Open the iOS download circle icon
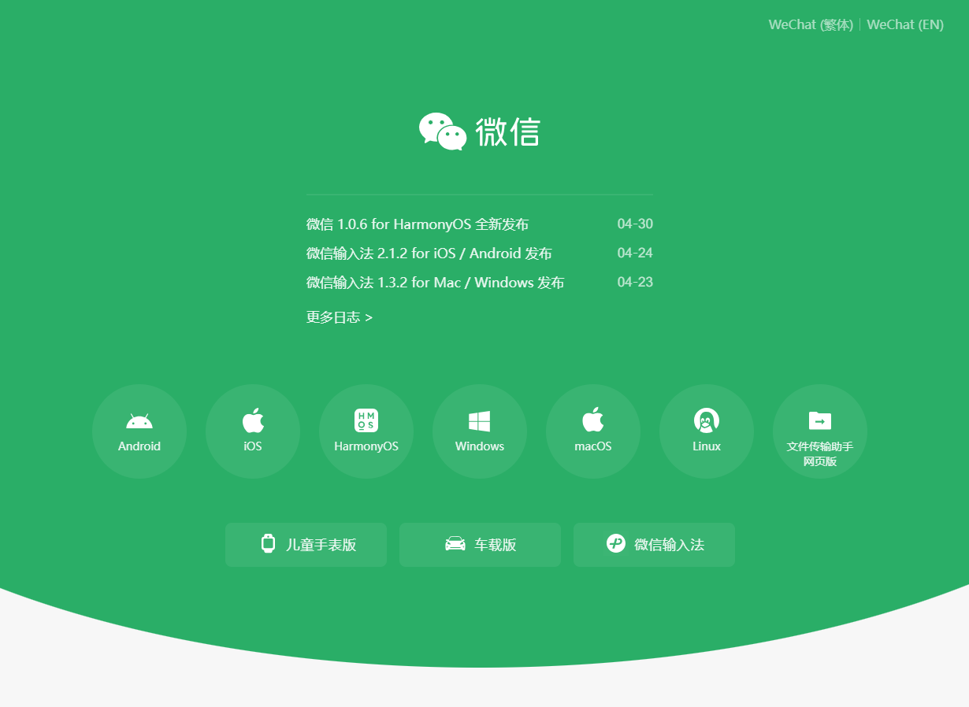The height and width of the screenshot is (707, 969). pos(253,431)
